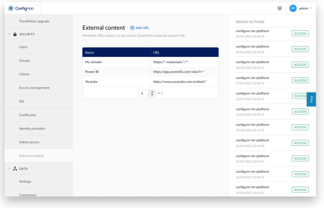Open the help question mark icon in header

point(279,9)
